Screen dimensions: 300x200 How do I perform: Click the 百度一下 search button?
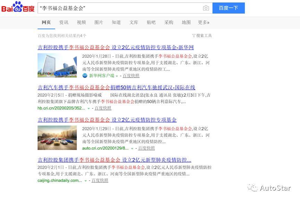click(x=228, y=8)
